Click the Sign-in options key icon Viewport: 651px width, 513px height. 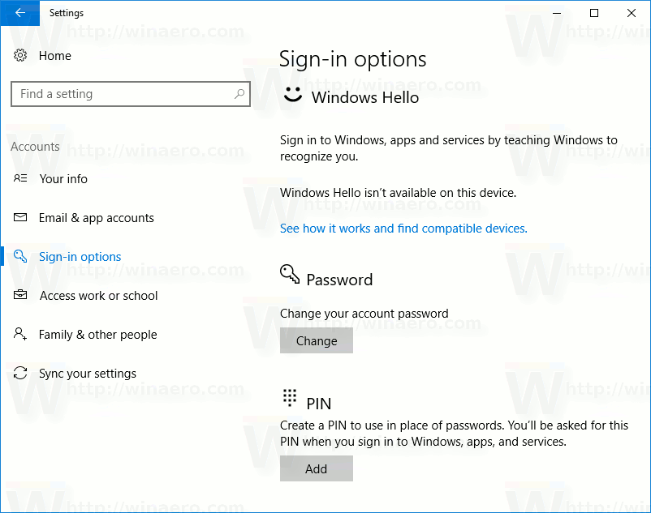click(x=20, y=256)
